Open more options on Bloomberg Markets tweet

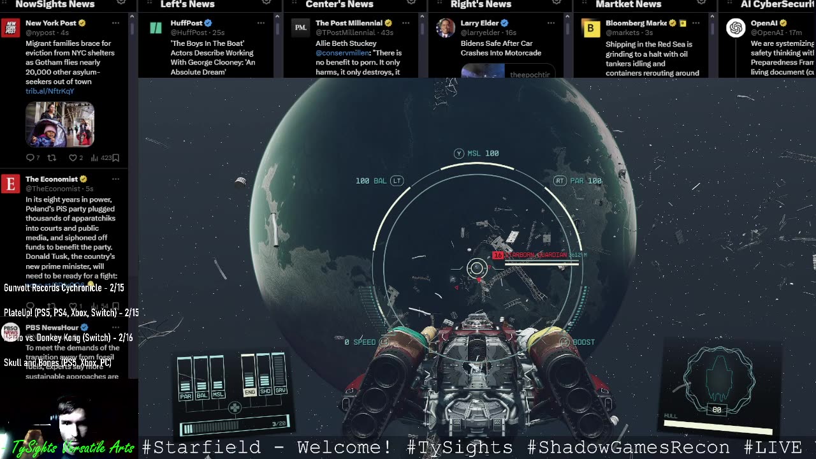[696, 23]
